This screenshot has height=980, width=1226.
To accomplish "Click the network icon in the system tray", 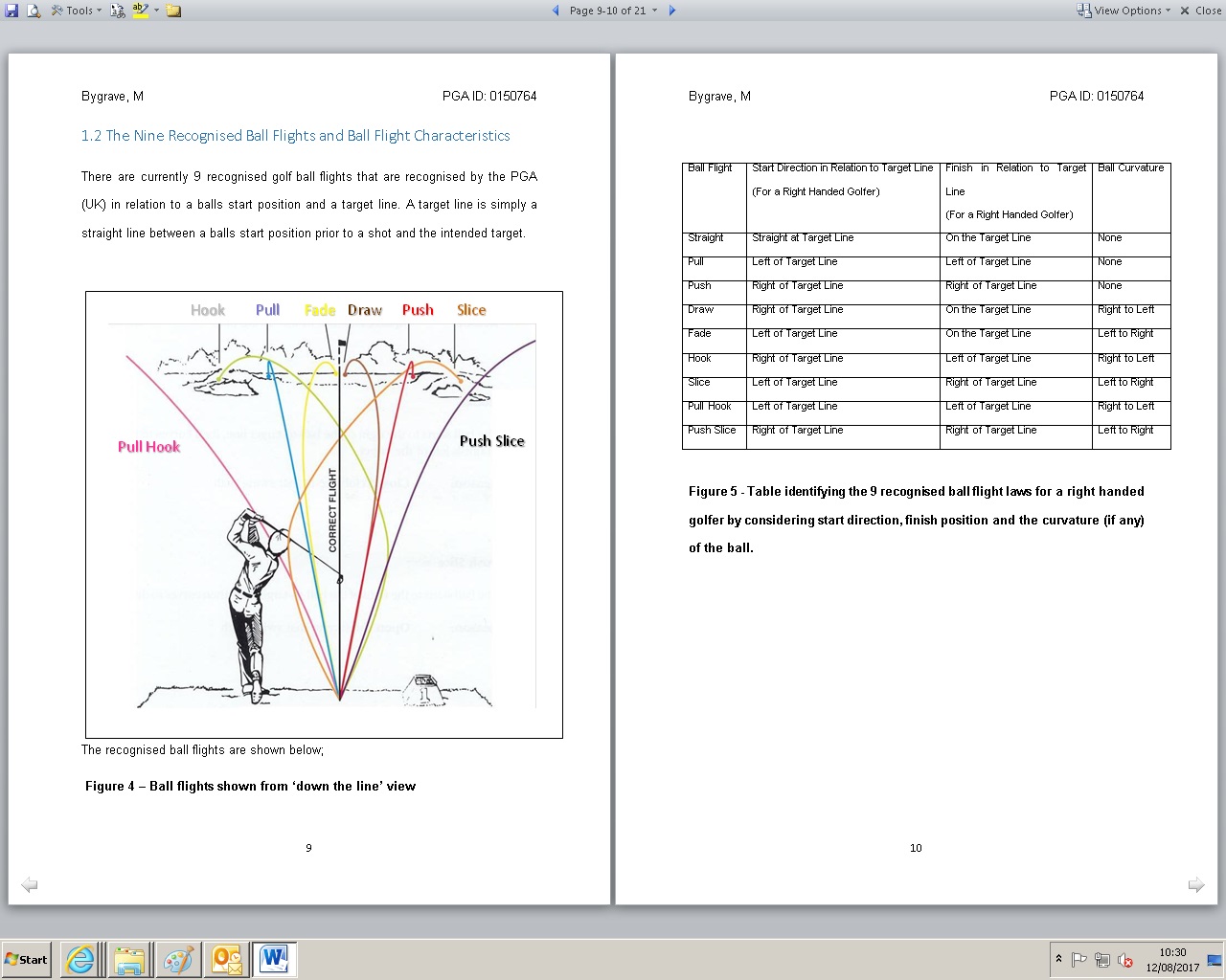I will click(1102, 959).
